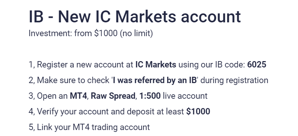Screen dimensions: 298x136
Task: Click the bold '1:500' leverage text
Action: point(150,96)
